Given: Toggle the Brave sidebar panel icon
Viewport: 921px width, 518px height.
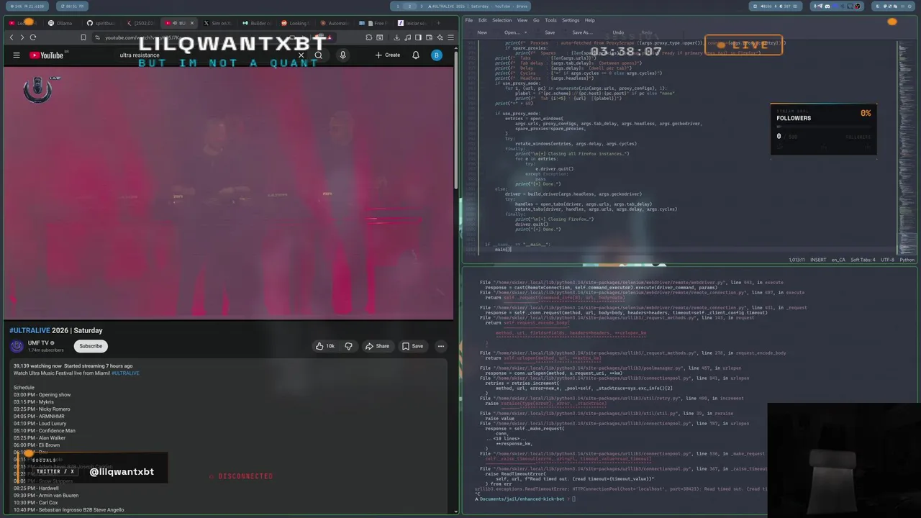Looking at the screenshot, I should (417, 37).
